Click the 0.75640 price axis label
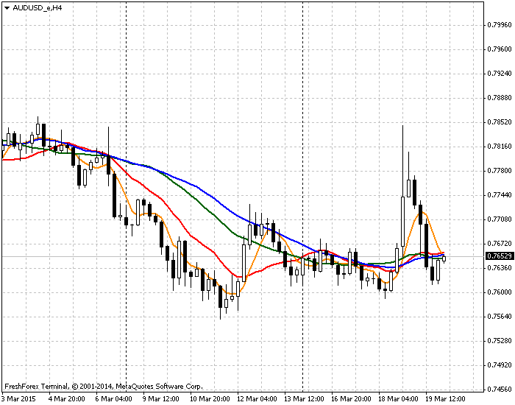Viewport: 515px width, 405px height. (500, 317)
